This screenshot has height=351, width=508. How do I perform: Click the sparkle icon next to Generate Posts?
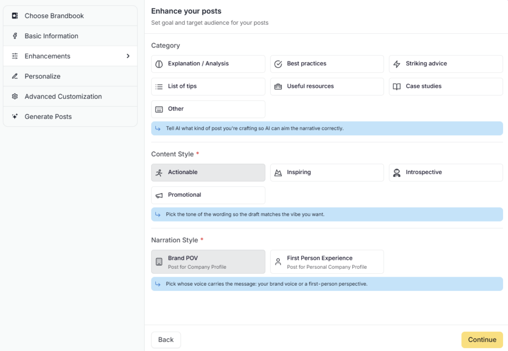coord(14,117)
